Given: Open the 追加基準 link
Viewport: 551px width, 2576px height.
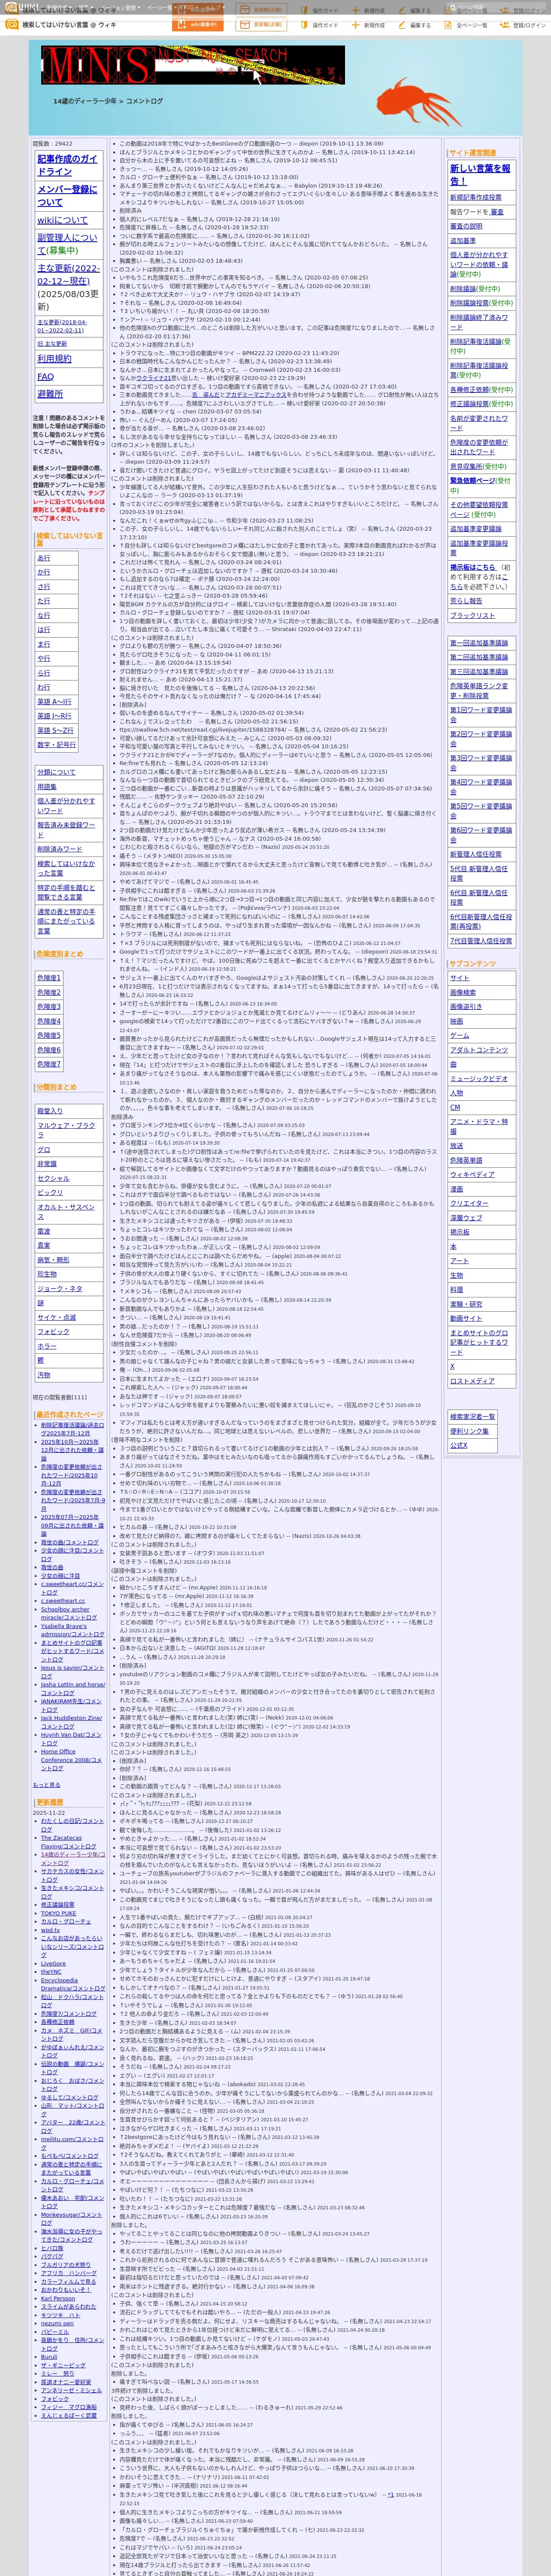Looking at the screenshot, I should click(x=462, y=241).
